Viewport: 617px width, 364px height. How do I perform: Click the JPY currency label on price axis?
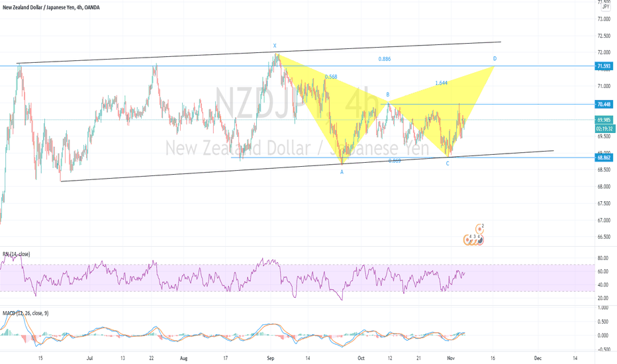tap(606, 7)
